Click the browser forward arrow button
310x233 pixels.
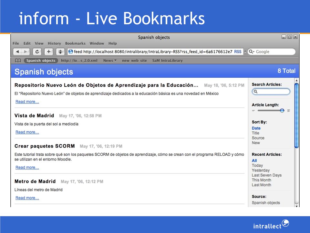click(26, 52)
